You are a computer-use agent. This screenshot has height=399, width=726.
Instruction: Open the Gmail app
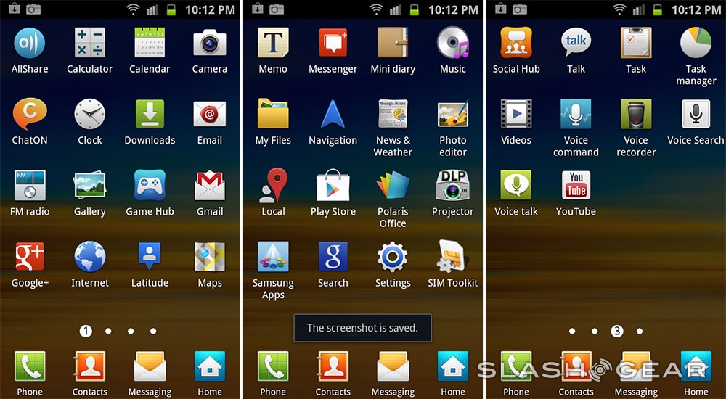tap(210, 185)
